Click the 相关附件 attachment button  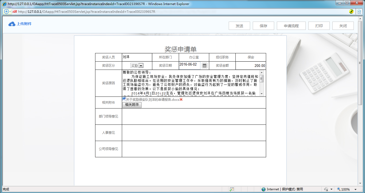pos(132,105)
